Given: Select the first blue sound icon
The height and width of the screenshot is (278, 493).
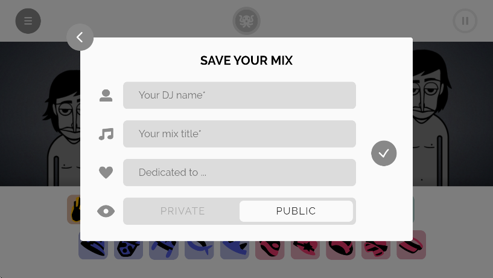Looking at the screenshot, I should (93, 249).
